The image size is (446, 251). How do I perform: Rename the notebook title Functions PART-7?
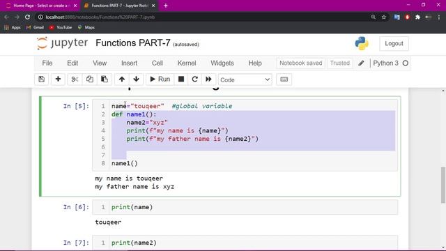(x=133, y=43)
